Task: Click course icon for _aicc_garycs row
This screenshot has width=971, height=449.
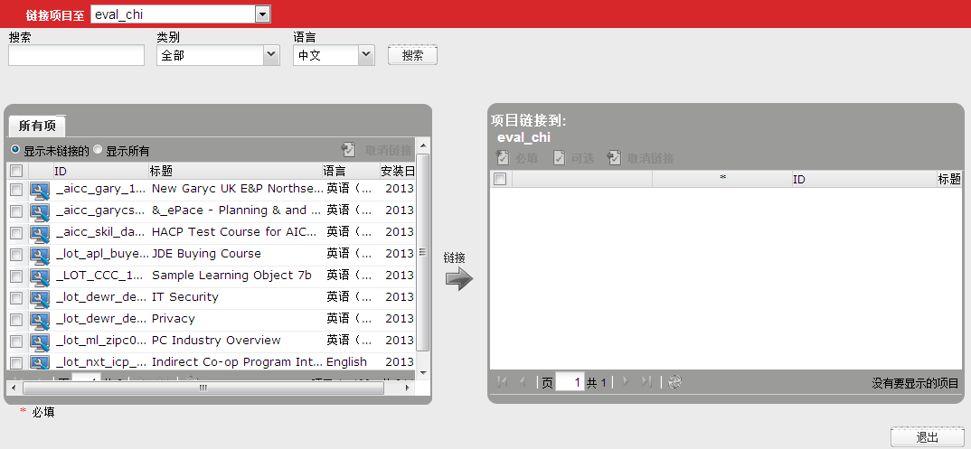Action: (x=41, y=211)
